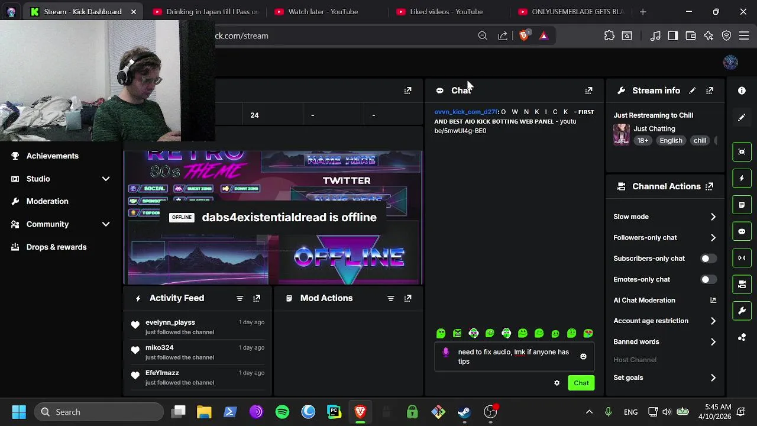The height and width of the screenshot is (426, 757).
Task: Open the info icon in the right sidebar
Action: pos(742,91)
